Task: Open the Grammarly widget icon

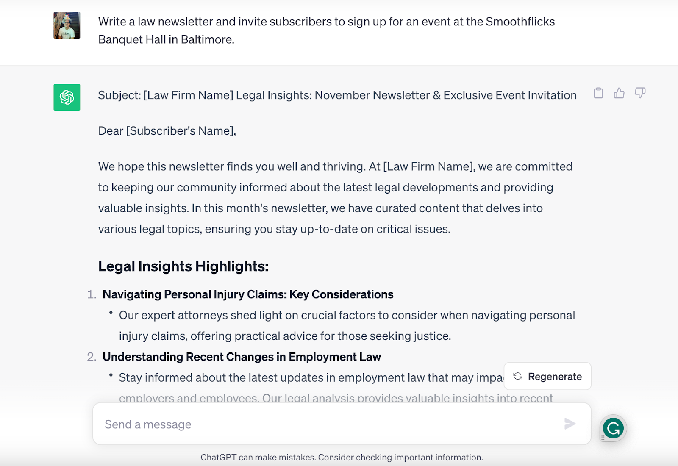Action: (x=613, y=428)
